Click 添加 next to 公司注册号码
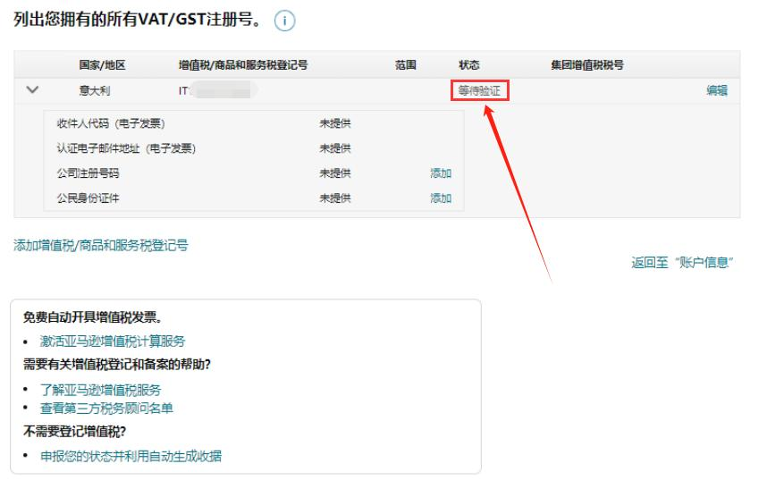This screenshot has width=784, height=489. pyautogui.click(x=440, y=173)
